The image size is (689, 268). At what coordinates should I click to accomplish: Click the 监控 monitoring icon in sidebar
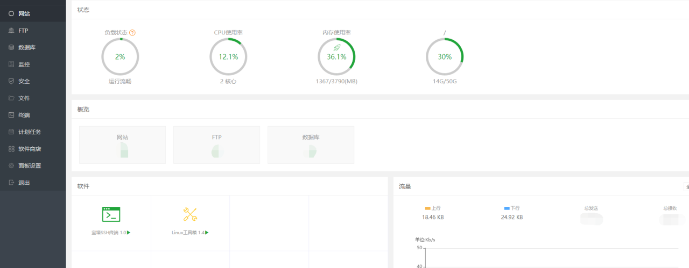tap(11, 64)
